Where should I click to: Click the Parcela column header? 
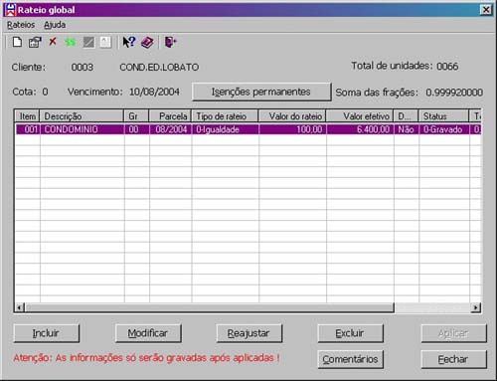(x=170, y=116)
